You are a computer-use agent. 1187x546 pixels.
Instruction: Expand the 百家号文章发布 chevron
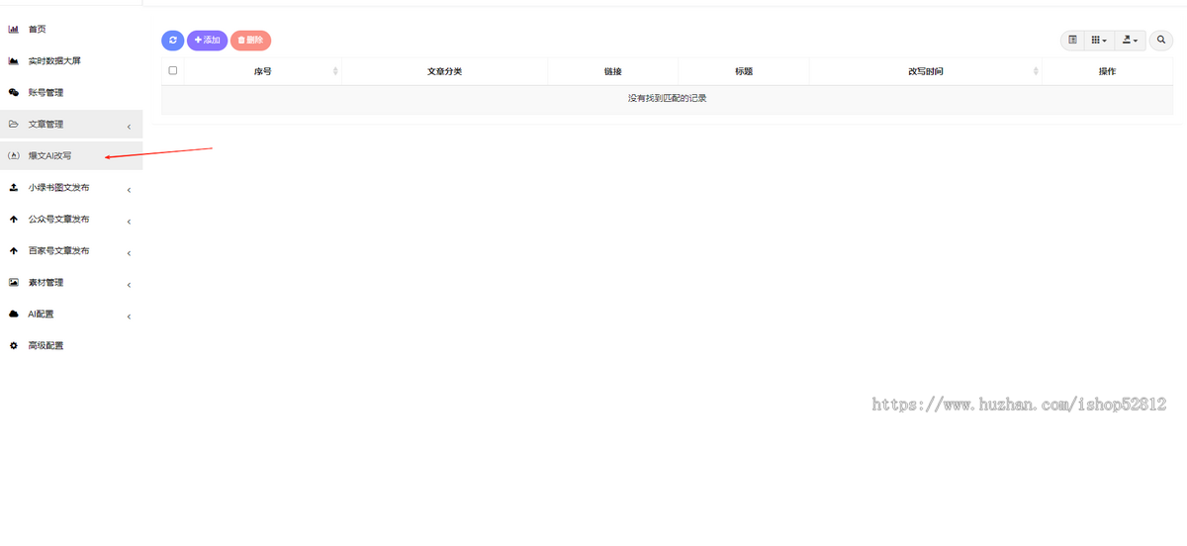tap(130, 252)
